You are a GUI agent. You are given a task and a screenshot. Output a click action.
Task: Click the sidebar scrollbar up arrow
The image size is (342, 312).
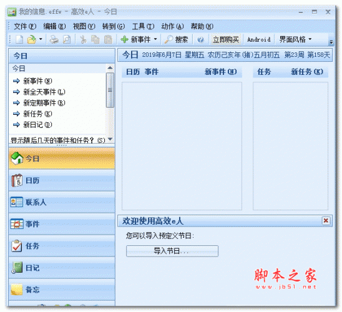(x=110, y=68)
